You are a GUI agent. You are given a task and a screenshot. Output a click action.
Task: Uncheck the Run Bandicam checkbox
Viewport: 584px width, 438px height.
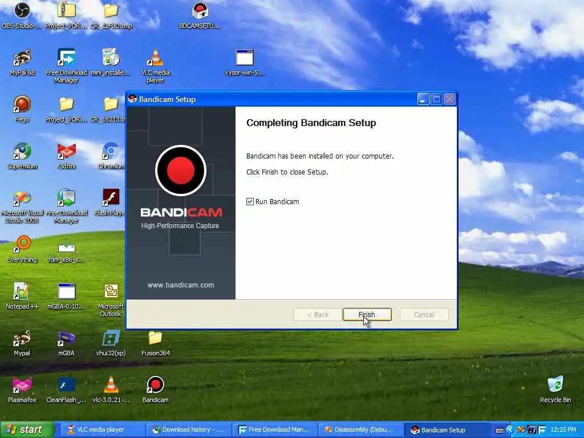click(250, 202)
